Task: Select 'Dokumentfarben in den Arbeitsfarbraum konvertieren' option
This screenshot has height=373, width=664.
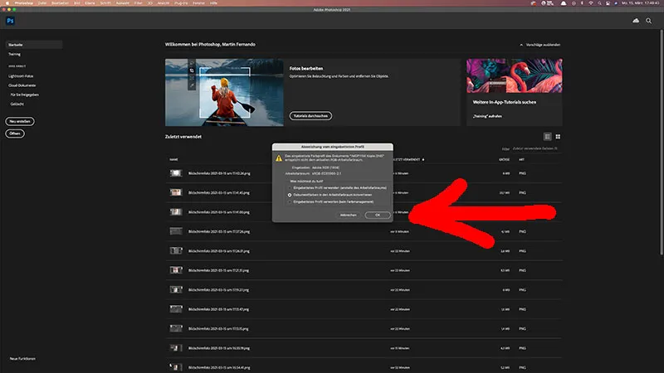Action: click(x=290, y=195)
